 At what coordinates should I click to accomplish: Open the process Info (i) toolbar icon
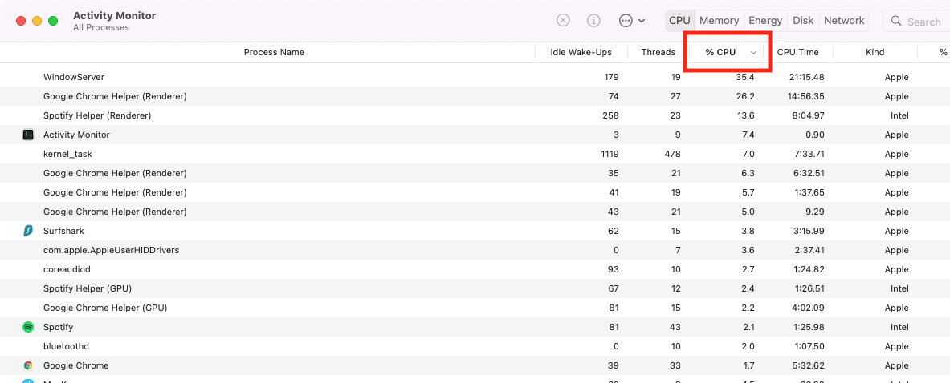point(593,21)
